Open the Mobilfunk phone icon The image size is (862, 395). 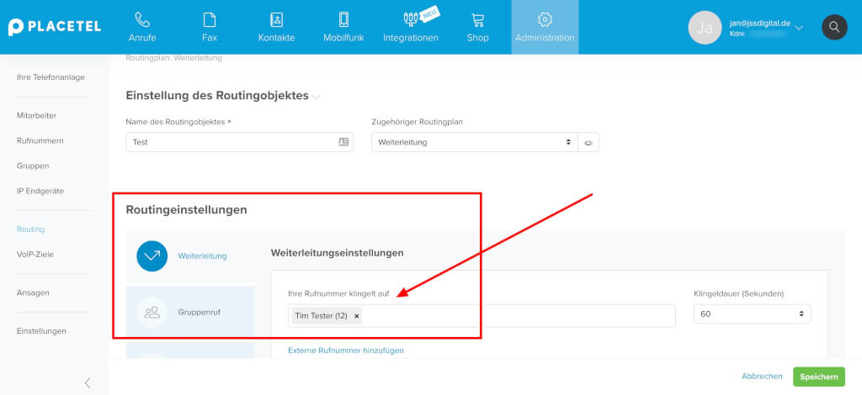click(343, 20)
